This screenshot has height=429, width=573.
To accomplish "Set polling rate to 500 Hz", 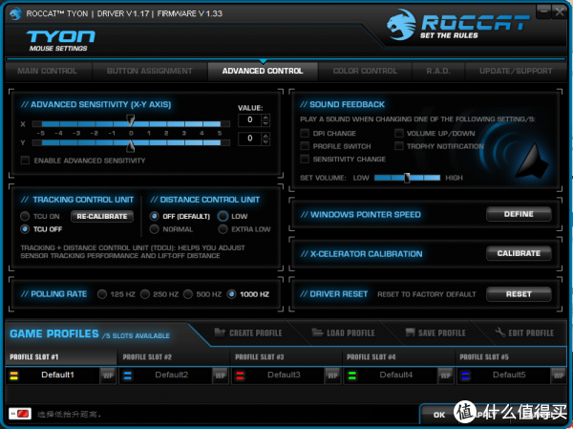I will coord(188,294).
